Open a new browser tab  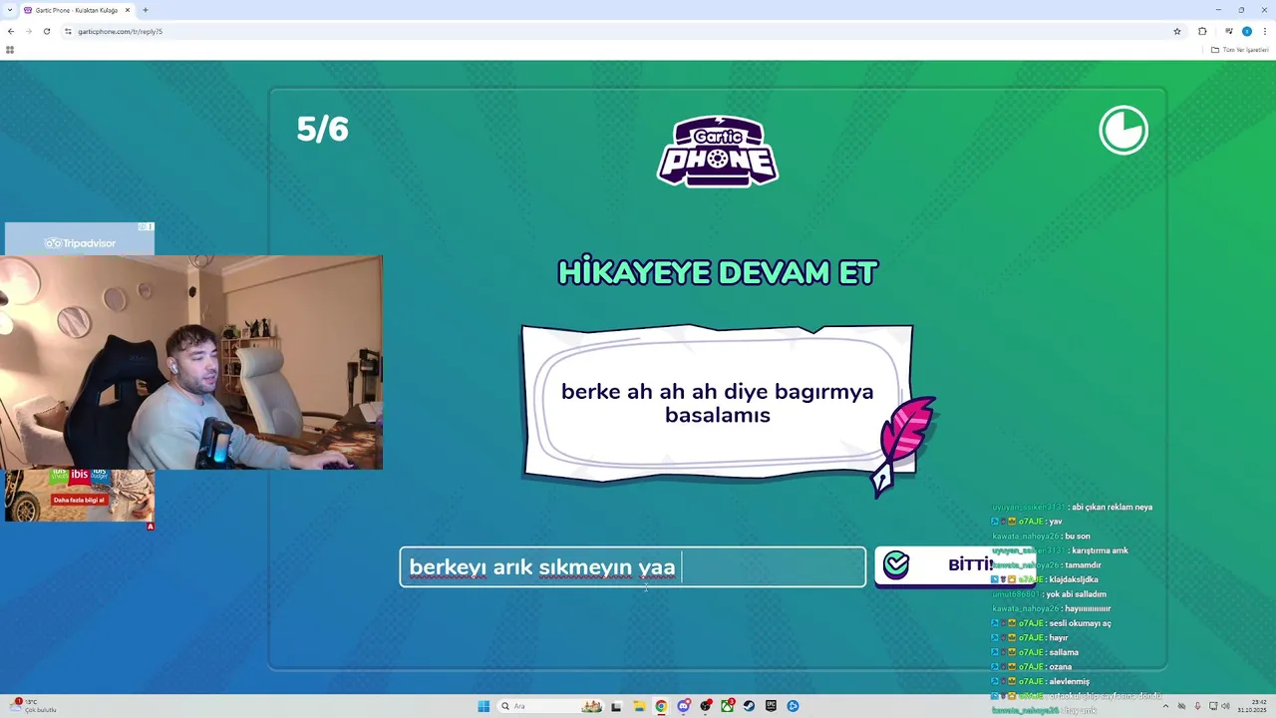point(146,10)
